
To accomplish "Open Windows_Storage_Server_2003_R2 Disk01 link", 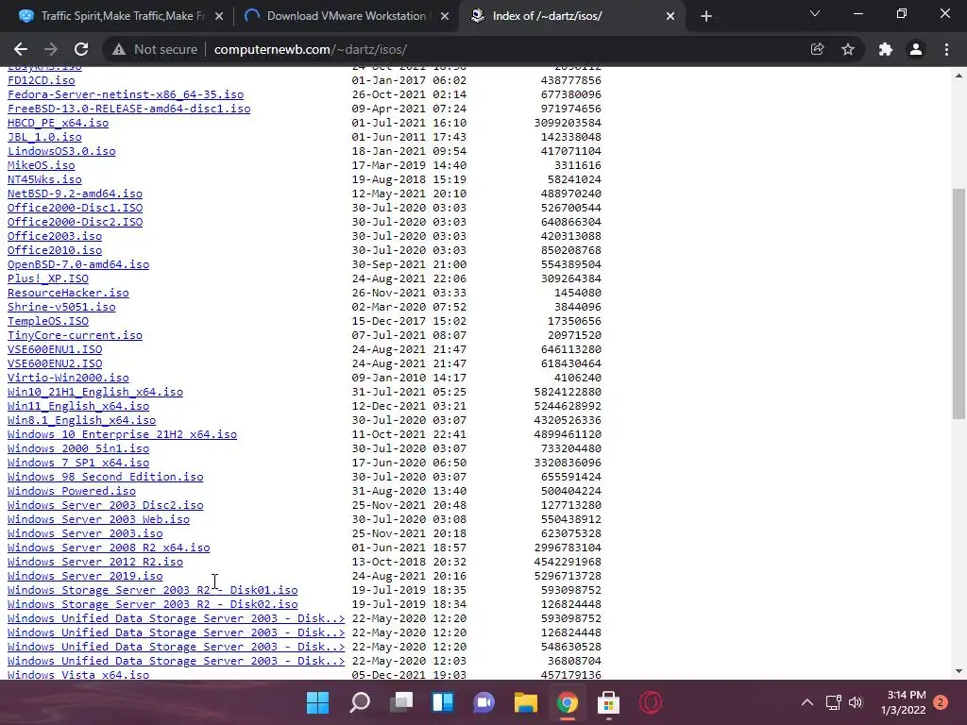I will point(152,591).
